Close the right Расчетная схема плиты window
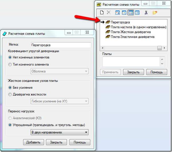The width and height of the screenshot is (172, 152). [x=164, y=3]
